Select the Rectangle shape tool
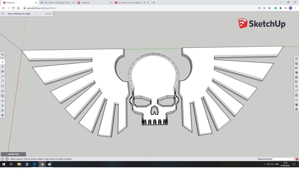The width and height of the screenshot is (299, 189). 3,86
